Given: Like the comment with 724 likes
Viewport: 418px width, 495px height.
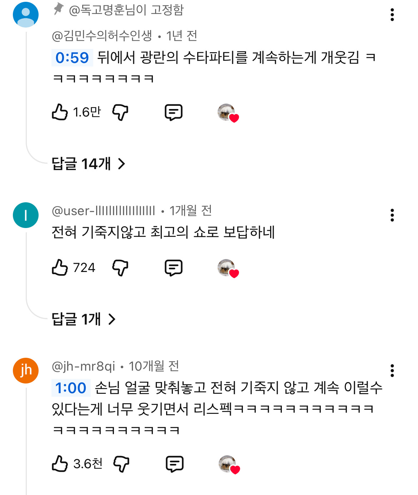Looking at the screenshot, I should coord(60,268).
